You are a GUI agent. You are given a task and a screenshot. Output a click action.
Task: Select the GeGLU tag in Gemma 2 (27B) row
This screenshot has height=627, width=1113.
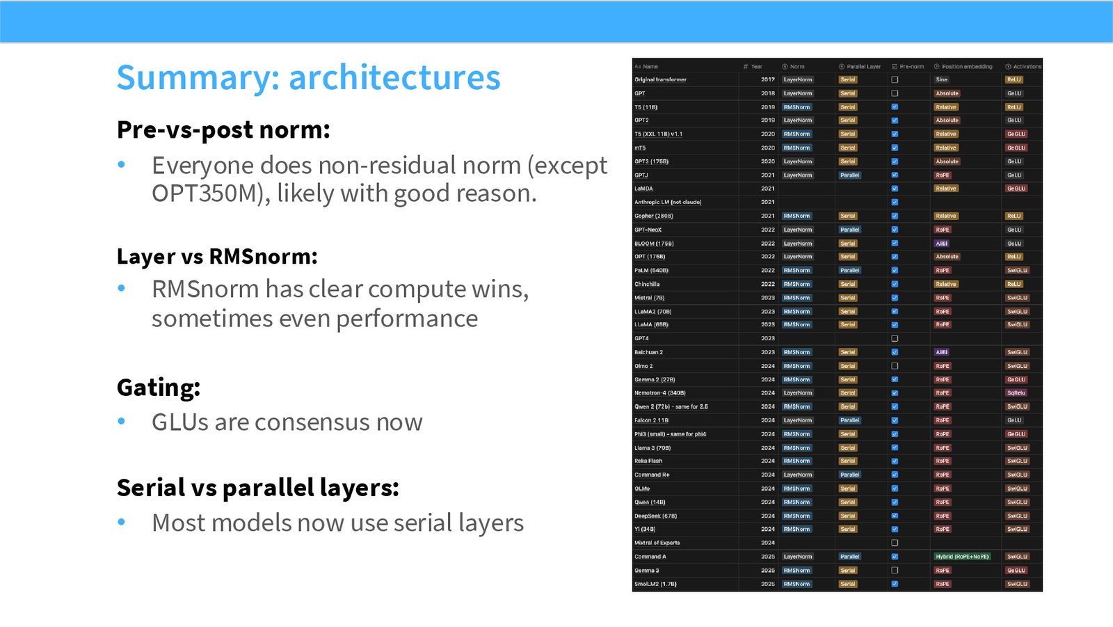pyautogui.click(x=1016, y=380)
